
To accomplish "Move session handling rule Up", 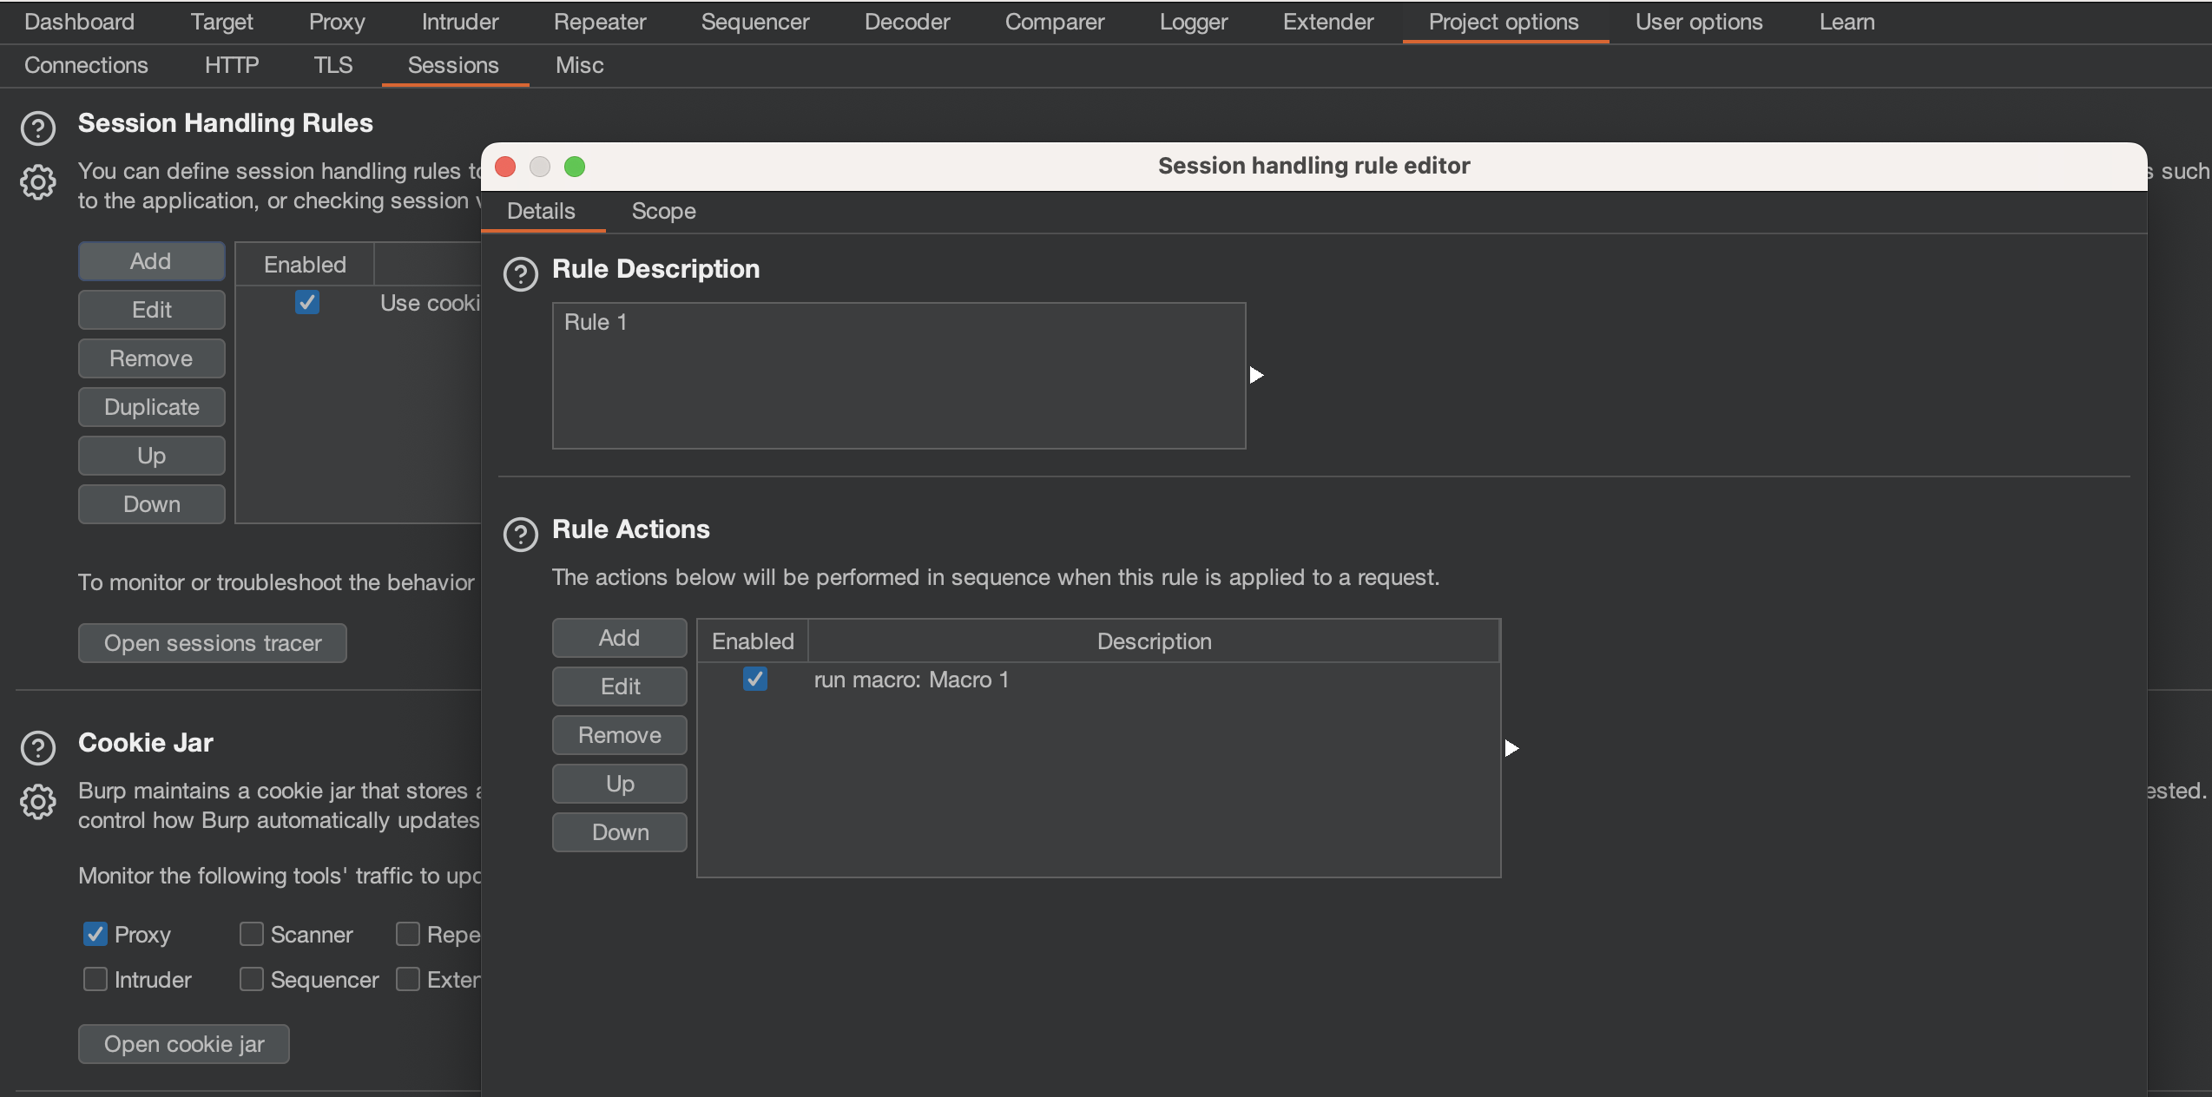I will tap(151, 456).
